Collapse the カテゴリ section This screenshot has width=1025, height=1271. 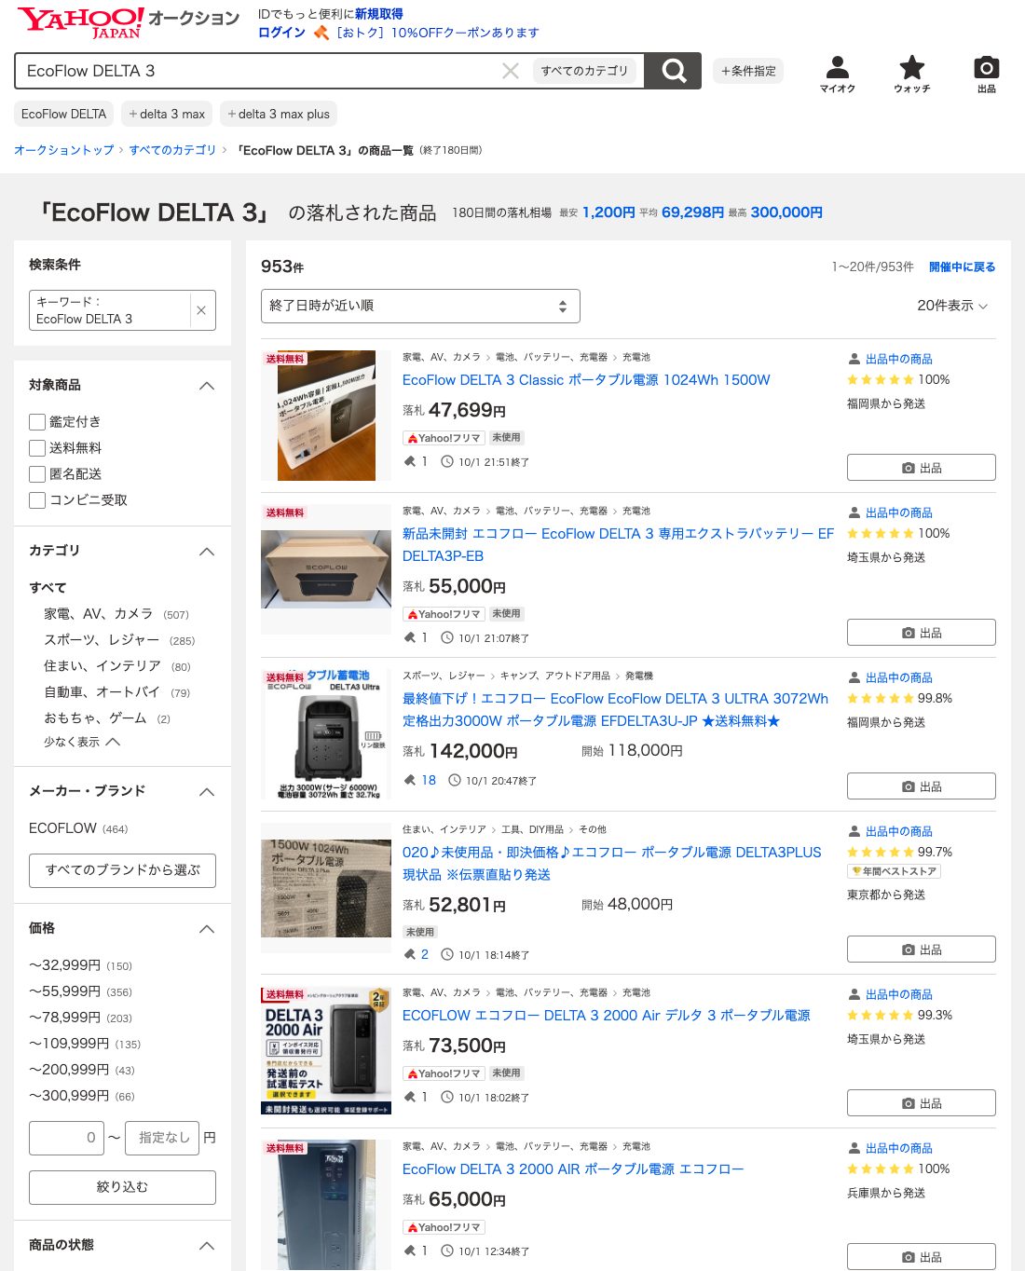tap(207, 552)
